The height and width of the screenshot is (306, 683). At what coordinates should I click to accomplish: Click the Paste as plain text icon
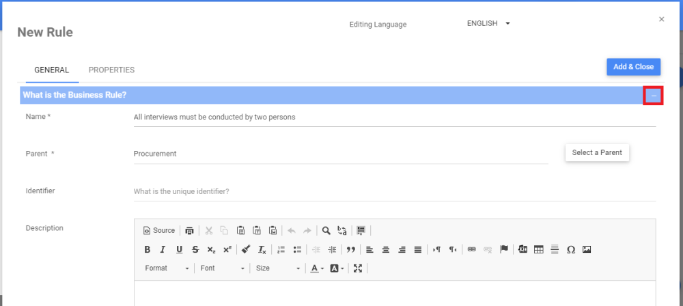[257, 231]
